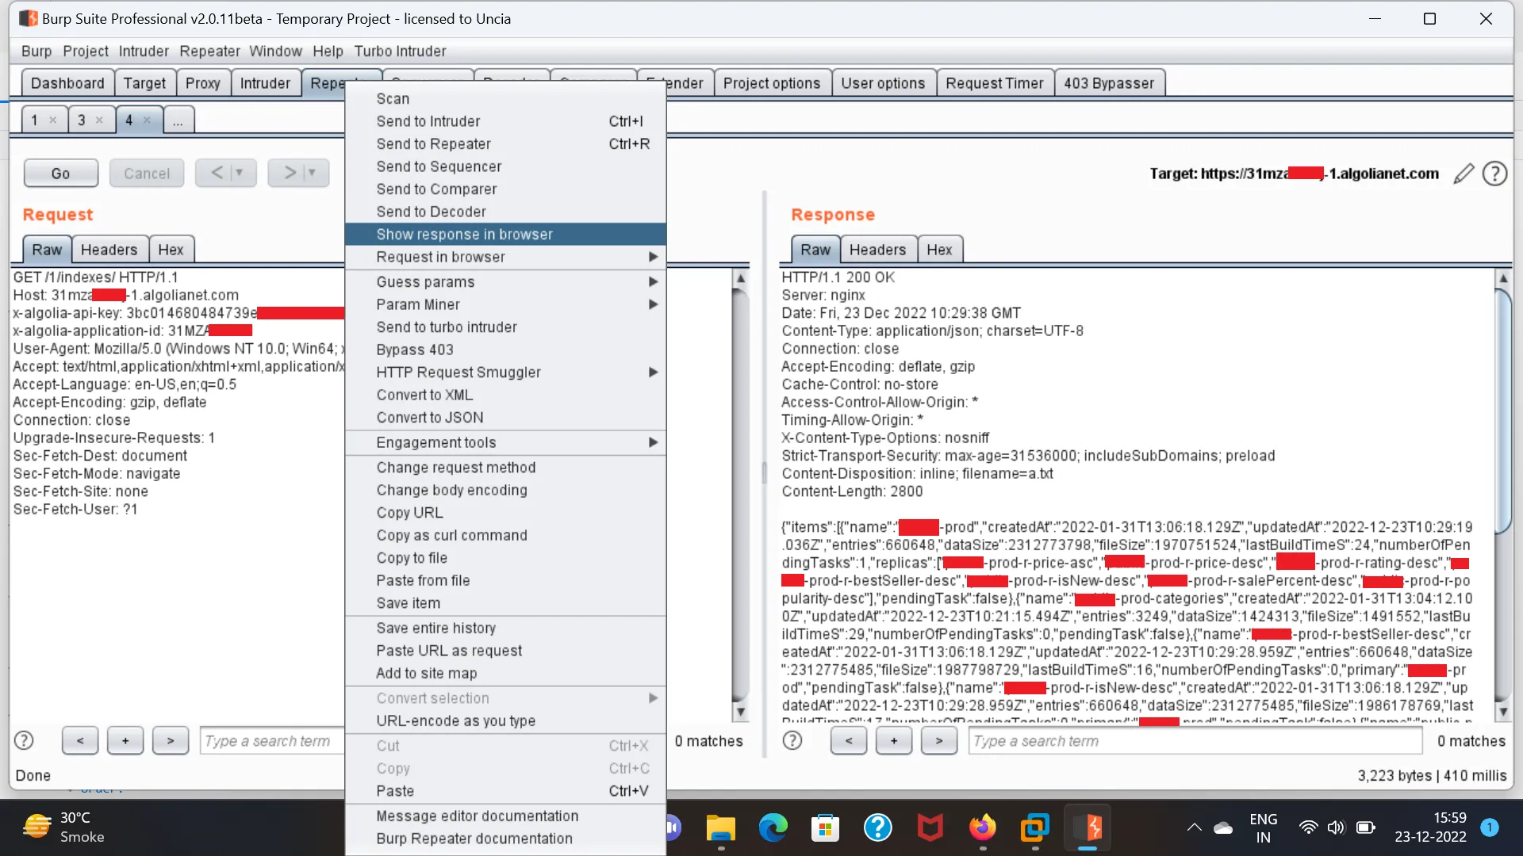The image size is (1523, 856).
Task: Switch to response Headers tab
Action: pos(877,250)
